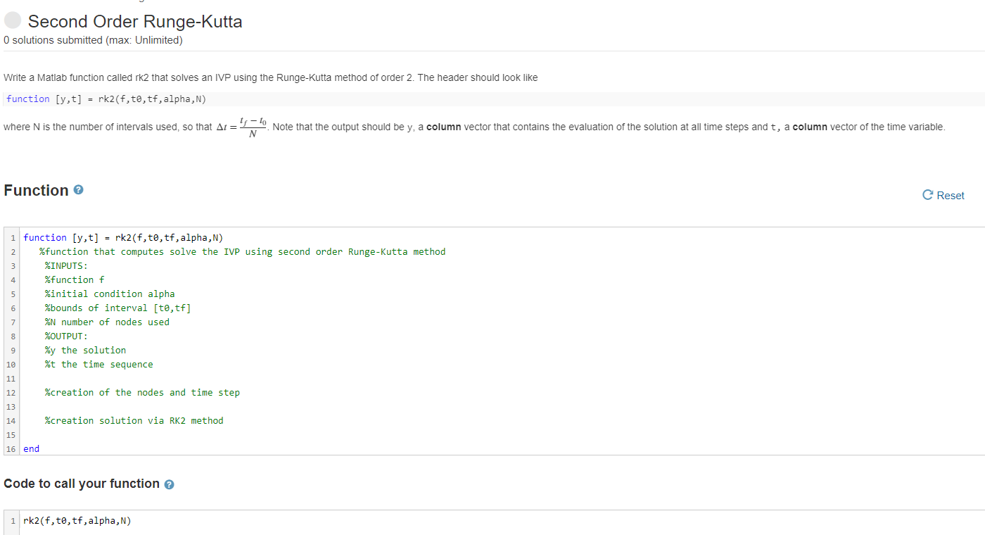Click the Reset link text
The width and height of the screenshot is (985, 535).
point(951,196)
